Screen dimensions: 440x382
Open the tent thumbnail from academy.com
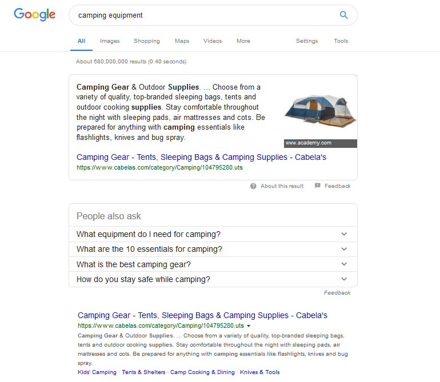(x=320, y=111)
